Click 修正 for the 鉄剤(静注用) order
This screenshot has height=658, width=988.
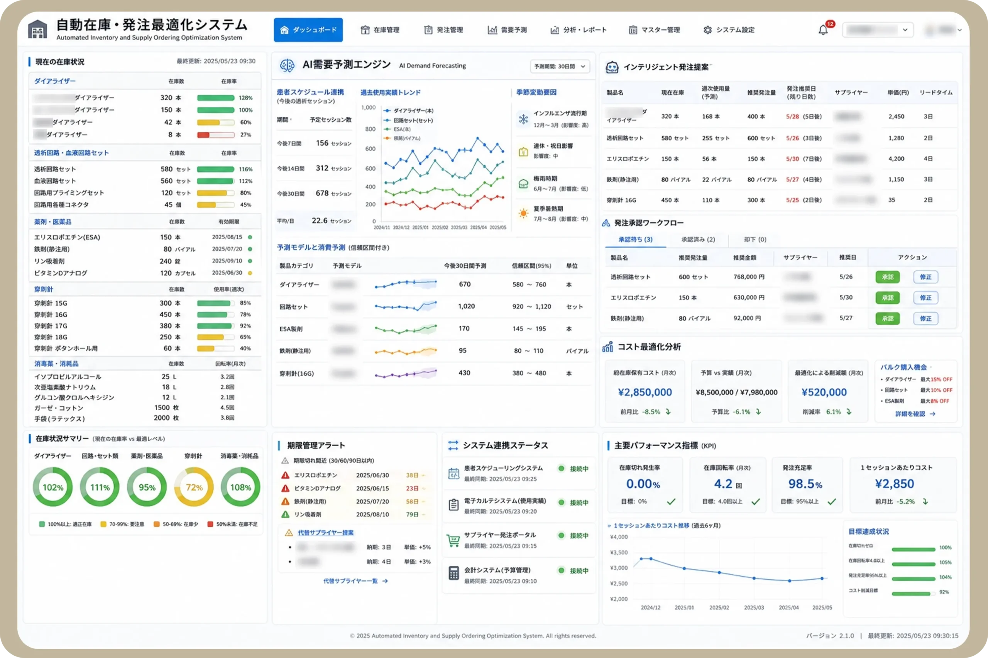tap(925, 318)
